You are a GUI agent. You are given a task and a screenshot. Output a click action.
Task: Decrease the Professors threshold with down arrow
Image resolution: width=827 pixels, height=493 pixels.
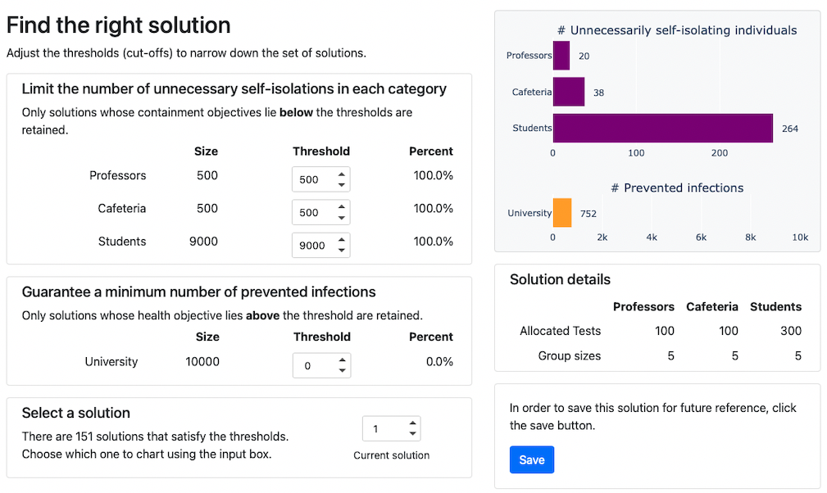[x=342, y=185]
